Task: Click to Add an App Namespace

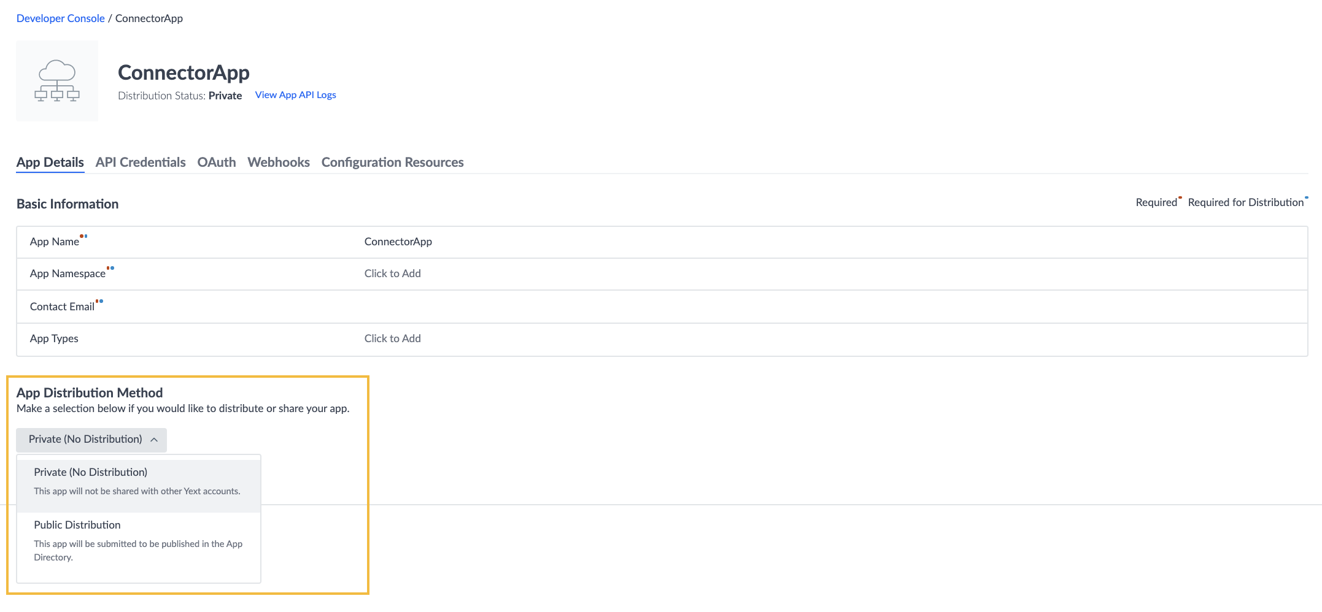Action: point(393,273)
